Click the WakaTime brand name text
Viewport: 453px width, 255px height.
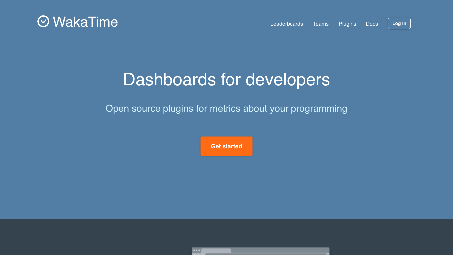tap(85, 22)
